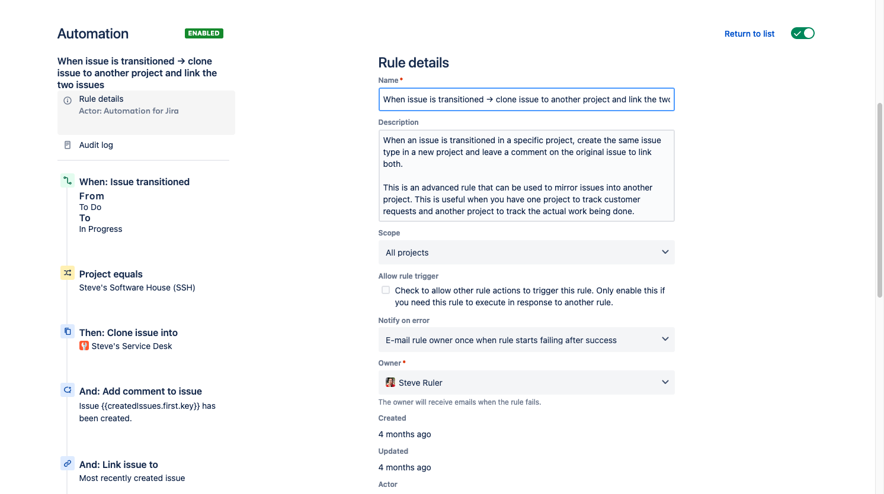Toggle the rule enabled switch off
884x494 pixels.
(803, 34)
